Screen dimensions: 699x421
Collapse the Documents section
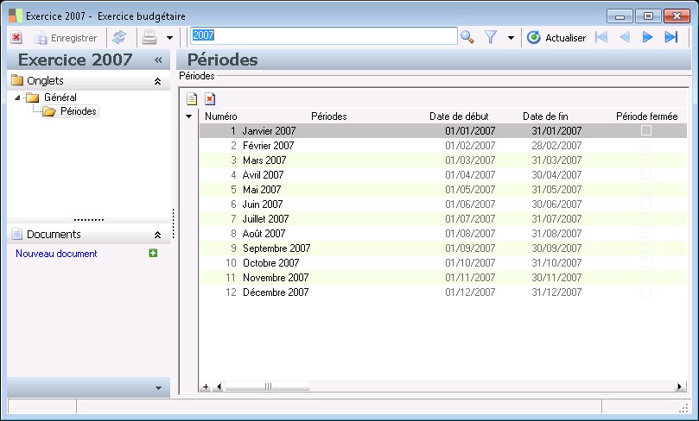tap(157, 235)
